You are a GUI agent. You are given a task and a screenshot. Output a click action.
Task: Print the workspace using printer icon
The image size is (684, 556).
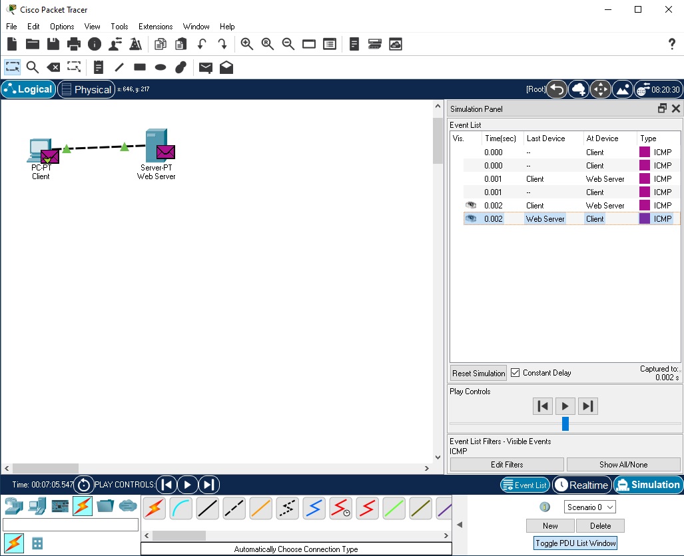[x=74, y=44]
